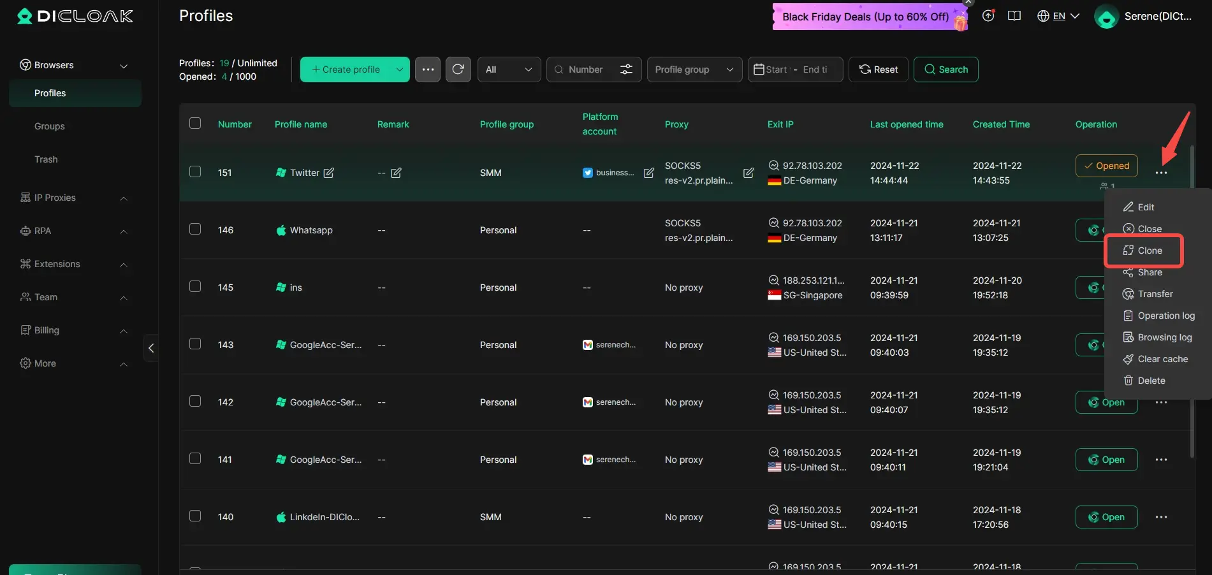Viewport: 1212px width, 575px height.
Task: Click the exit IP check icon for profile 145
Action: pyautogui.click(x=773, y=280)
